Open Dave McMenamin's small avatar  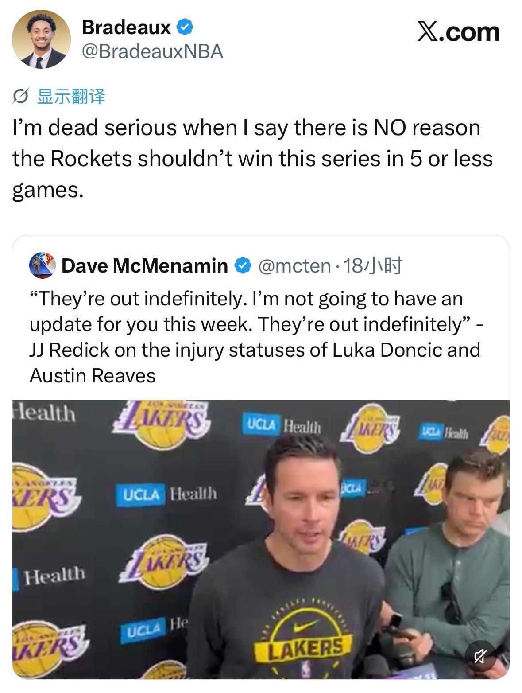(x=42, y=265)
